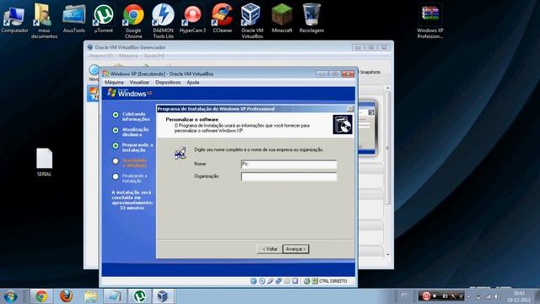This screenshot has width=540, height=304.
Task: Click the VirtualBox Gerenciador vertical scrollbar
Action: pos(388,149)
